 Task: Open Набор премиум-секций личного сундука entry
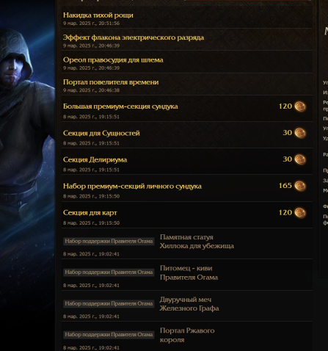tap(132, 187)
